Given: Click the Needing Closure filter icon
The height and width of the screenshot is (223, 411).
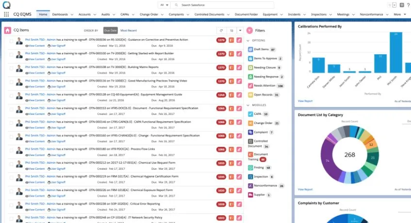Looking at the screenshot, I should pyautogui.click(x=250, y=67).
